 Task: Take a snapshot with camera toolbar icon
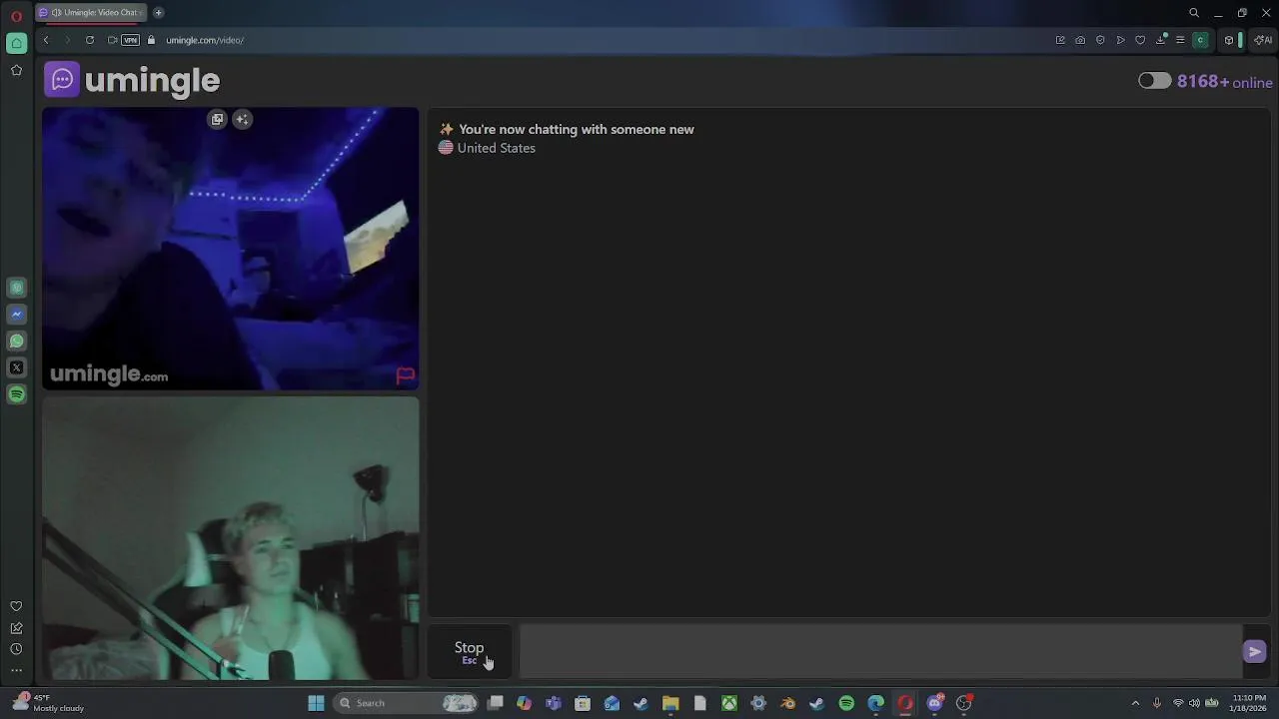coord(1080,40)
